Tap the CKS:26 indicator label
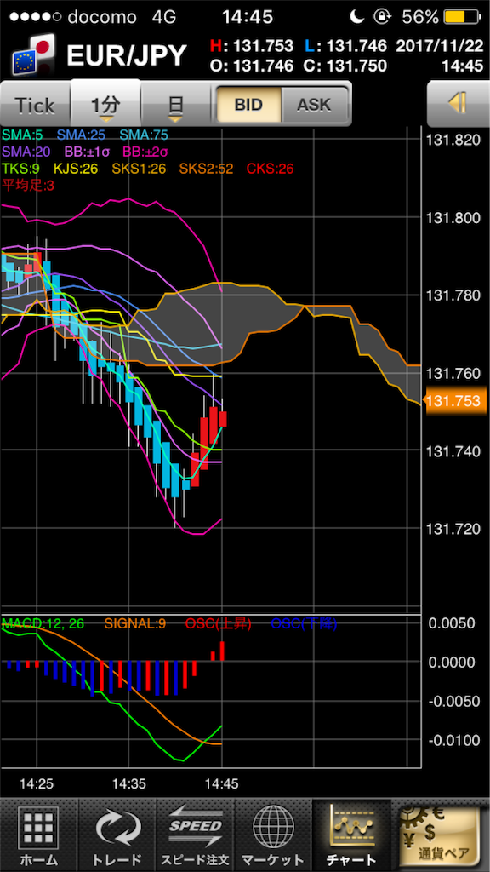The width and height of the screenshot is (490, 872). tap(270, 169)
